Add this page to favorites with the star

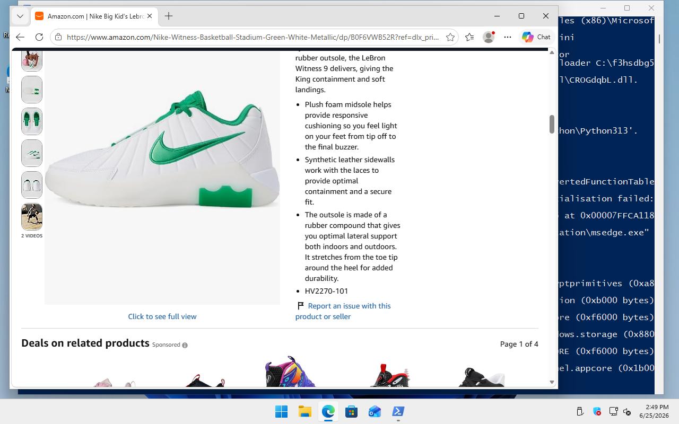pos(450,37)
